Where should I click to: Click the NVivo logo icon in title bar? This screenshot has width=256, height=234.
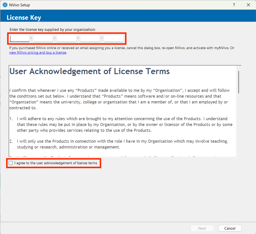tap(5, 5)
